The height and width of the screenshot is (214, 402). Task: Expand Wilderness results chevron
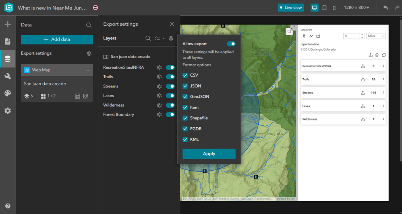[383, 119]
